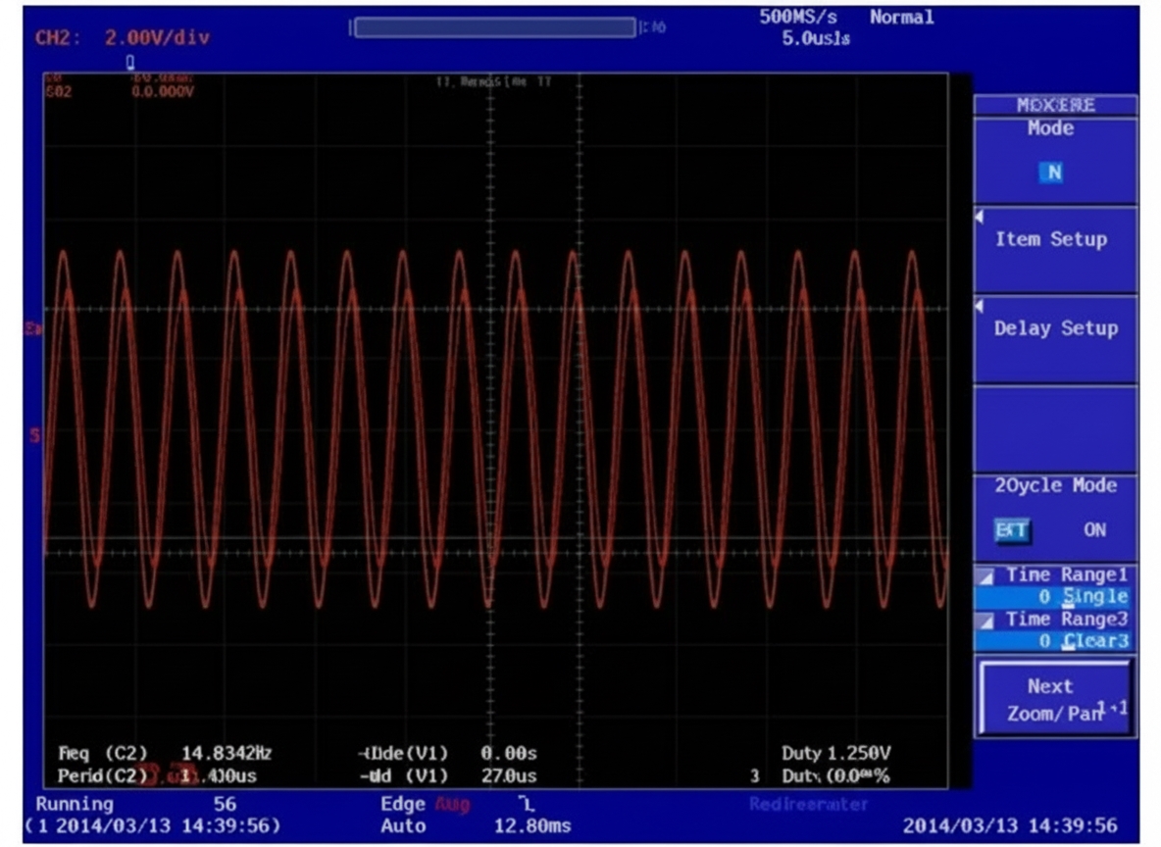Click the Normal acquisition mode label
This screenshot has height=847, width=1161.
901,18
